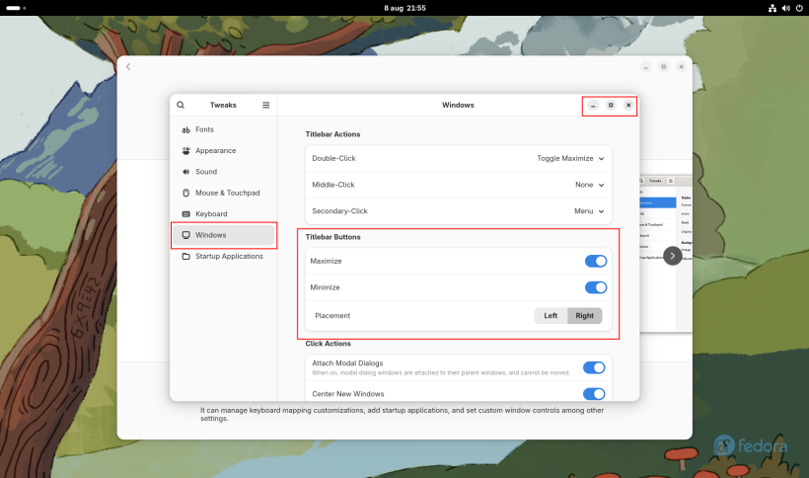Show next screenshot with arrow button
The image size is (809, 478).
click(x=672, y=256)
